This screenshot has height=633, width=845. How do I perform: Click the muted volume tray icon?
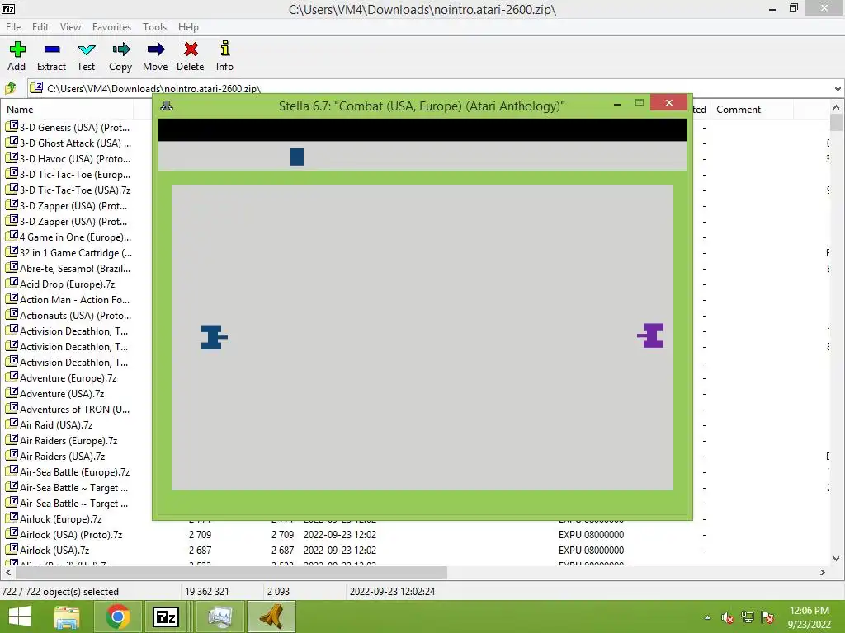tap(728, 618)
